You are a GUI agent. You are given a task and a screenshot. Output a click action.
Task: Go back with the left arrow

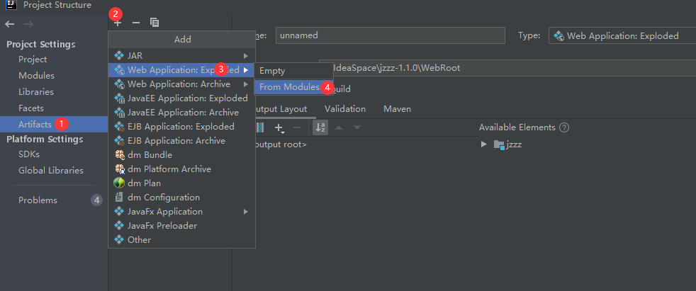pos(10,24)
